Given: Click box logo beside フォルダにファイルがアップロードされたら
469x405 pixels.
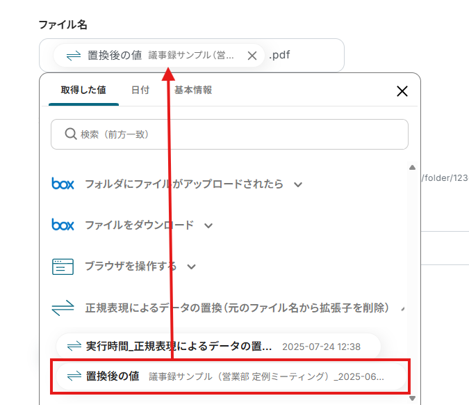Looking at the screenshot, I should point(63,184).
